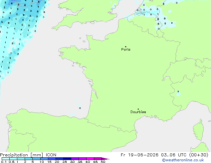Pick the 40–45 mm legend color swatch

90,159
